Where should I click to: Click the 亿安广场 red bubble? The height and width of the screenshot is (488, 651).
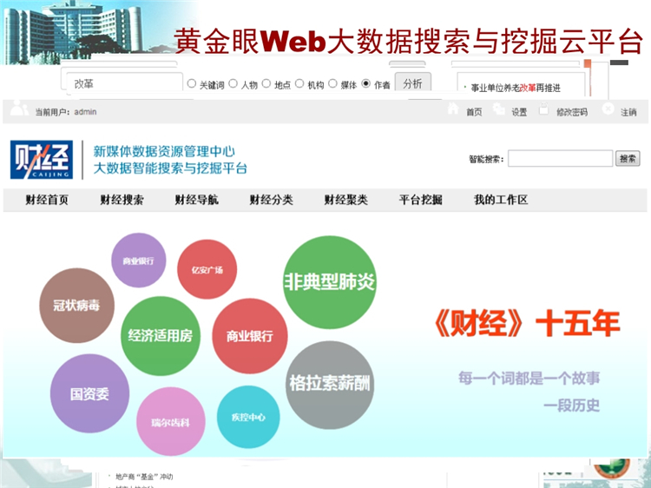point(207,269)
